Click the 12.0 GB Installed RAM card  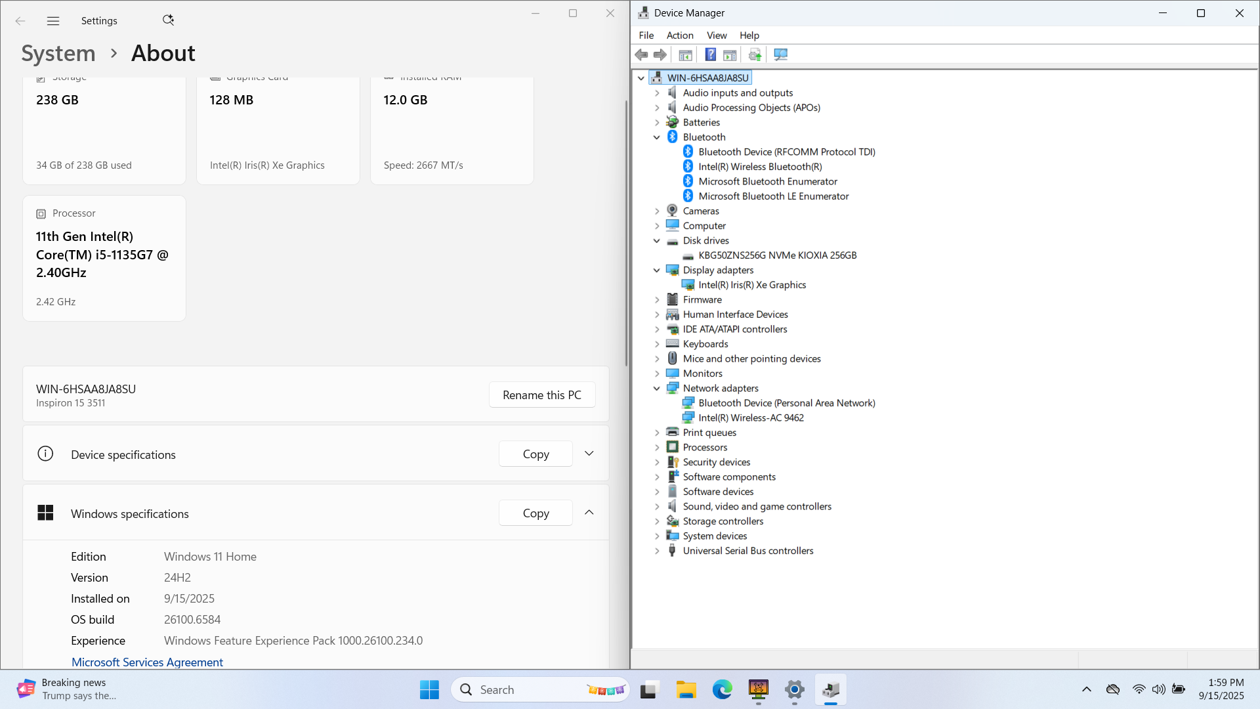point(452,131)
